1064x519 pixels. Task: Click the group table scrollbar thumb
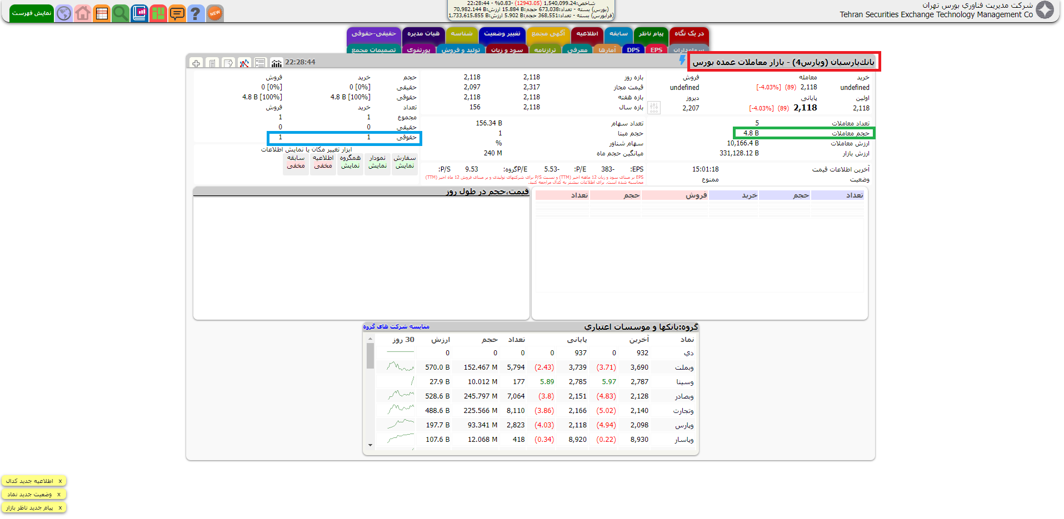pos(371,356)
